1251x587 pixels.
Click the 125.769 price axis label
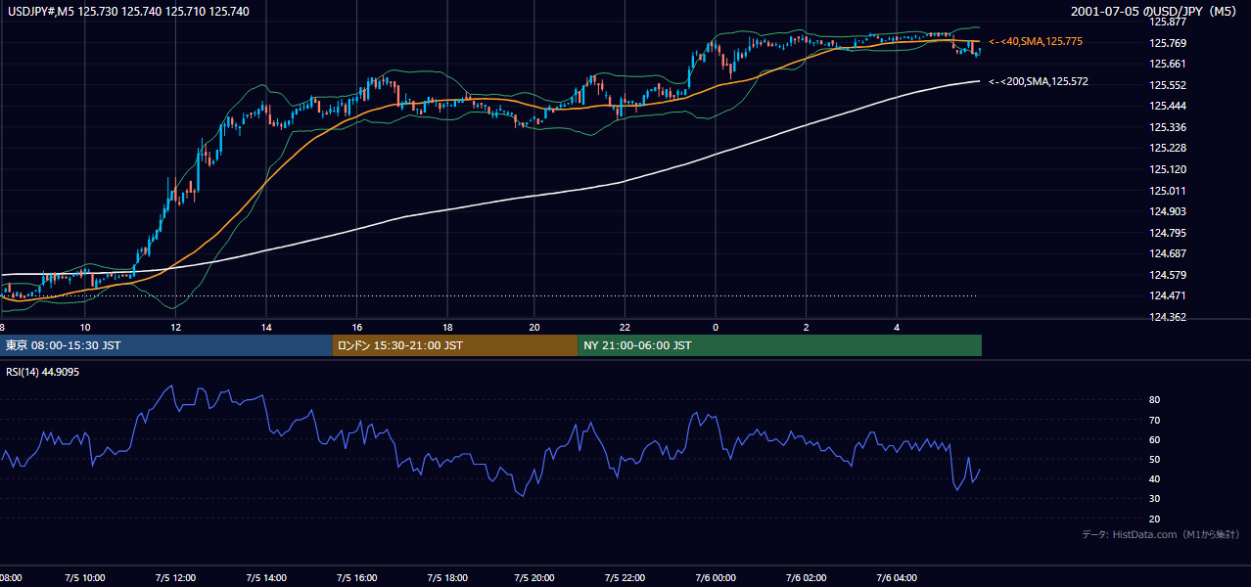[x=1168, y=43]
